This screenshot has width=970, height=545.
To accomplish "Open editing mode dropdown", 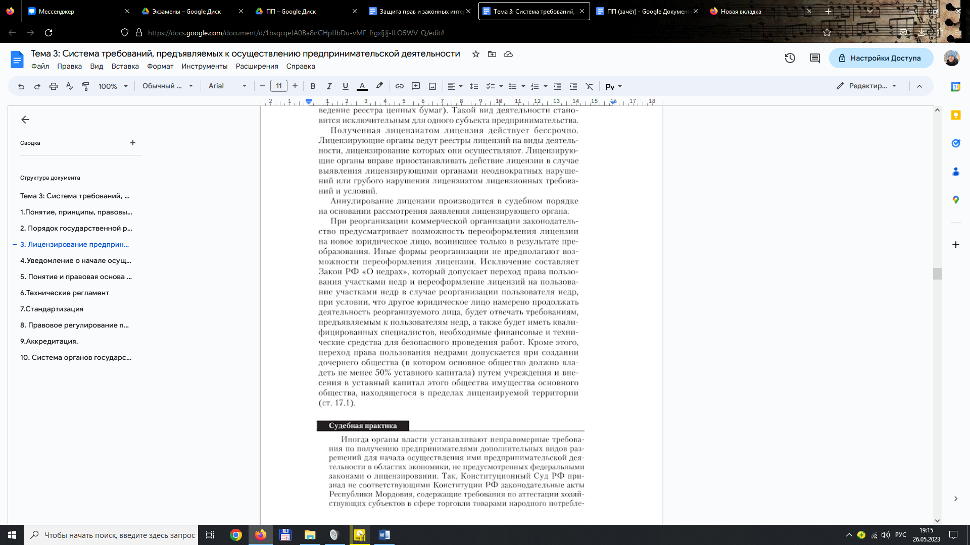I will point(866,86).
